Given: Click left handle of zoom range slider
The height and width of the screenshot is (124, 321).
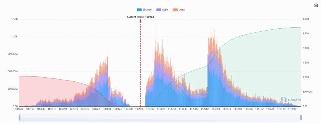Looking at the screenshot, I should [19, 117].
